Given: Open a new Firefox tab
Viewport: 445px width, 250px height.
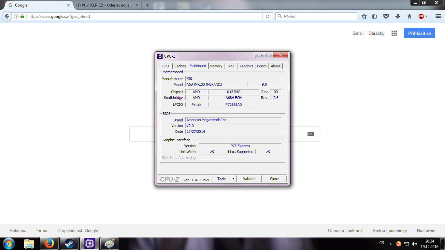Looking at the screenshot, I should point(148,5).
